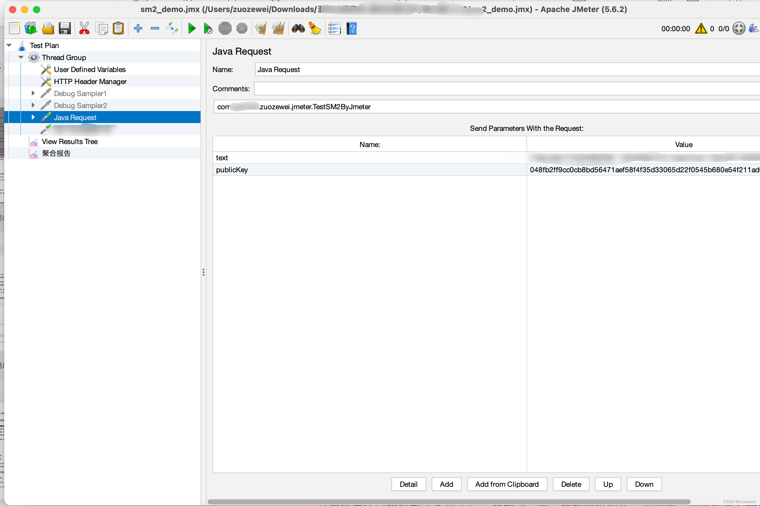Click the plus Expand All icon

point(138,29)
